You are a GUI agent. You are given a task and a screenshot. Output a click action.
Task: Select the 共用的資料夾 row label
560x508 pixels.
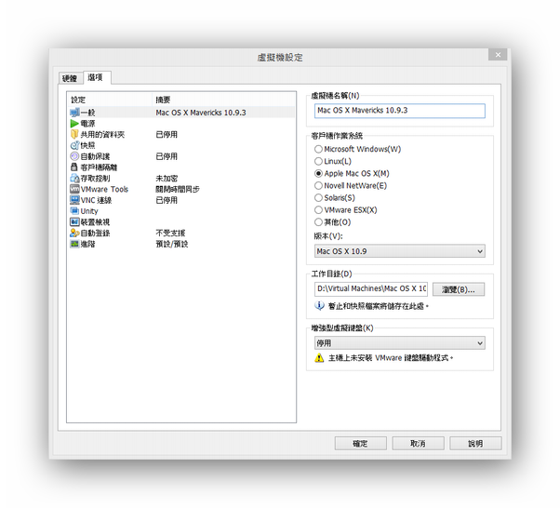pyautogui.click(x=102, y=135)
